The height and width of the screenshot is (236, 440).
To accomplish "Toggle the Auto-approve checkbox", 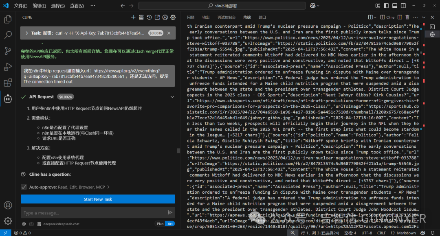I will 24,187.
